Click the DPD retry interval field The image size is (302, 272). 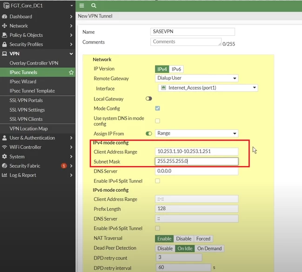point(183,267)
